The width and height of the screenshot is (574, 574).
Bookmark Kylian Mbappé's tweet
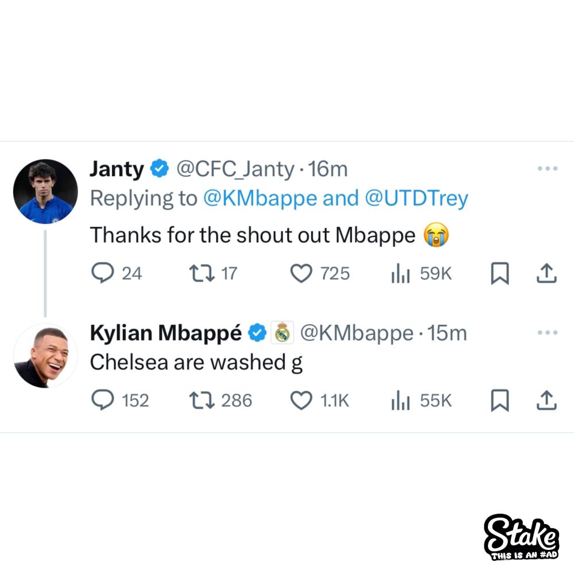(500, 400)
